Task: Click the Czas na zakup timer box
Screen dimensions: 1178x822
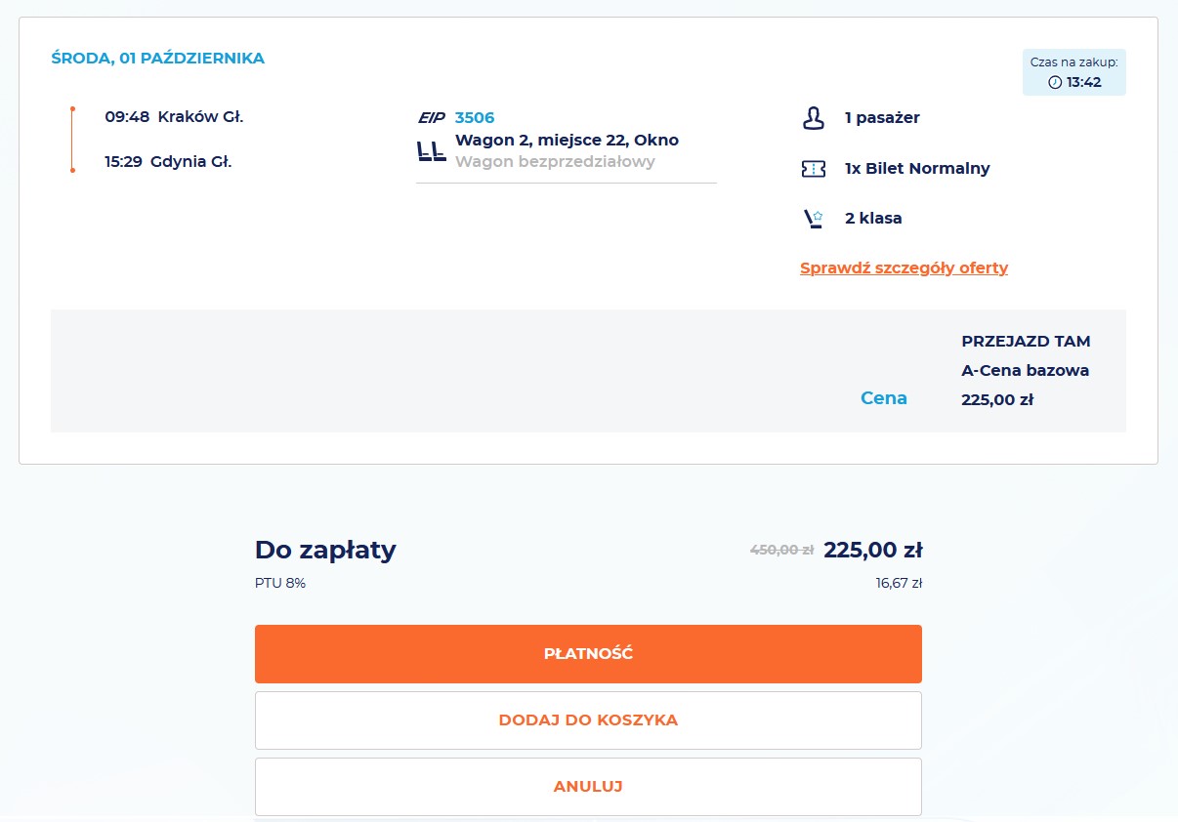Action: (x=1074, y=72)
